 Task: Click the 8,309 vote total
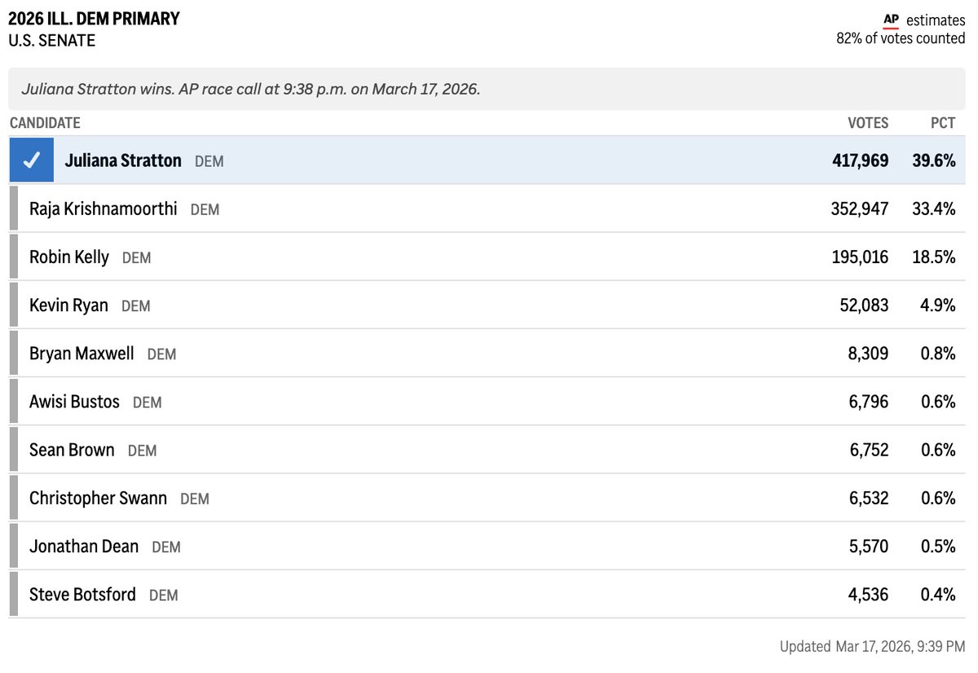click(x=868, y=354)
